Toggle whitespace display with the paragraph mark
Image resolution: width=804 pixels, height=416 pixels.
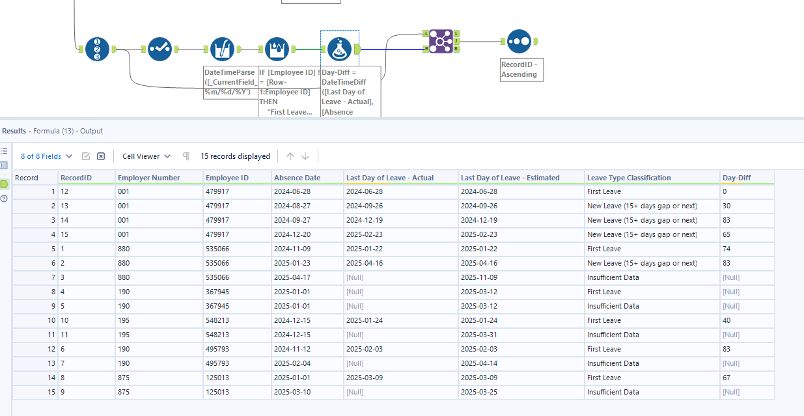coord(186,156)
